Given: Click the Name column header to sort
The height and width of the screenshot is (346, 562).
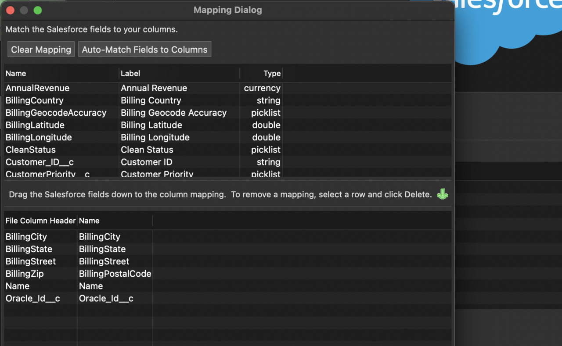Looking at the screenshot, I should 15,73.
